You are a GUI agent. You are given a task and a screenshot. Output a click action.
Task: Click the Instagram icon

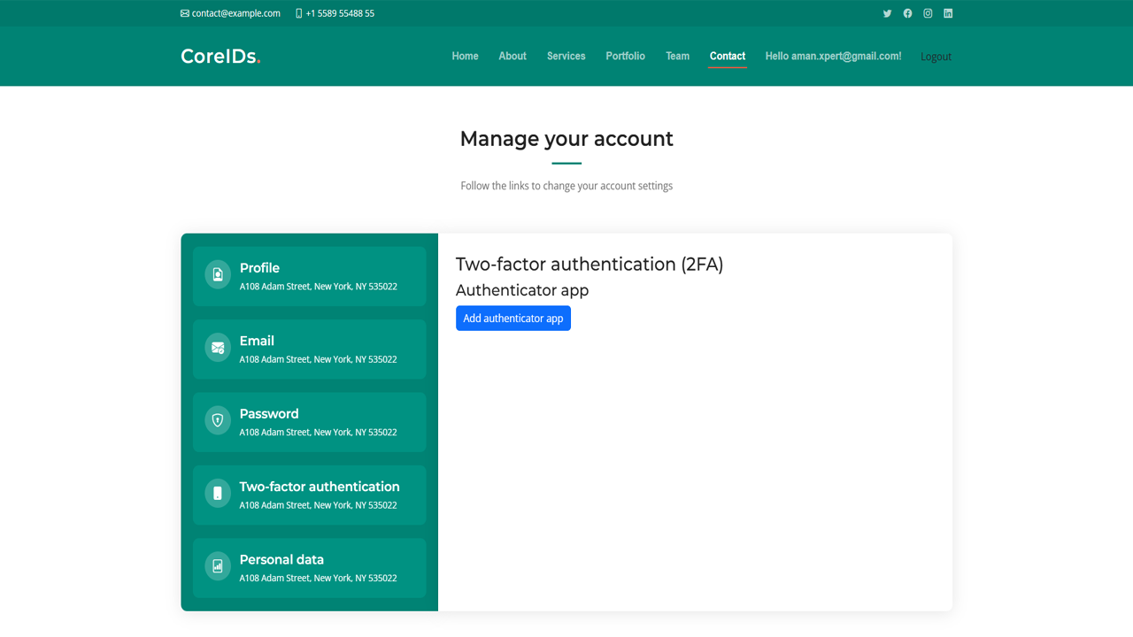(928, 13)
